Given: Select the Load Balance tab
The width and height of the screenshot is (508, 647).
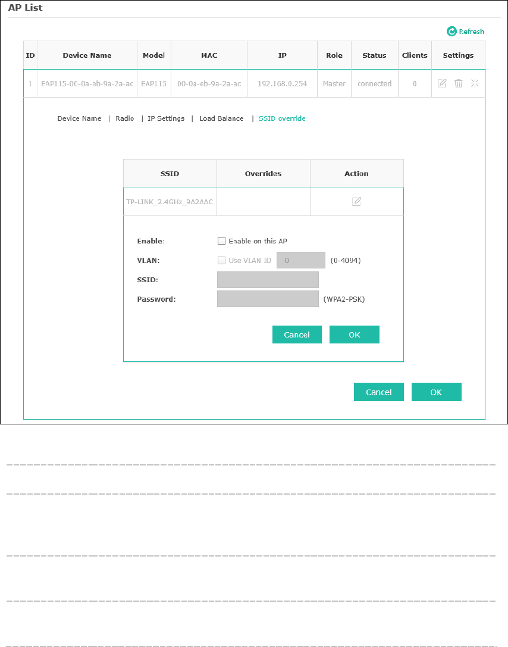Looking at the screenshot, I should [221, 118].
